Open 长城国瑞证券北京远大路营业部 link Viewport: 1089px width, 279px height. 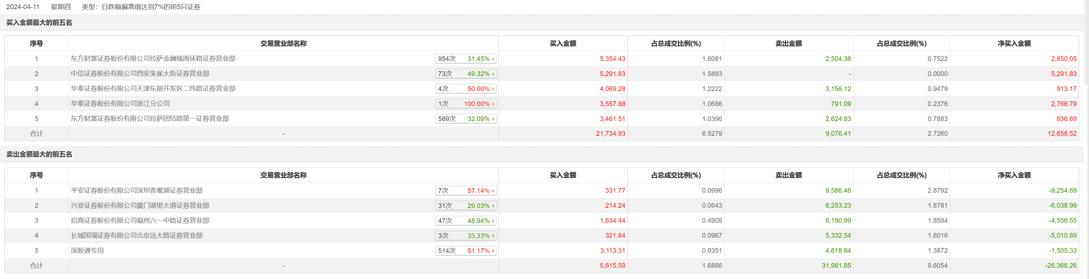click(x=136, y=236)
